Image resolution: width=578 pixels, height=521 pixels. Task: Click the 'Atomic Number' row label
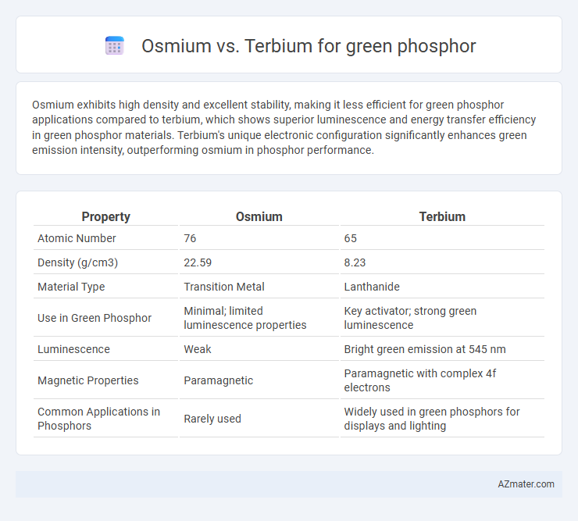tap(77, 238)
